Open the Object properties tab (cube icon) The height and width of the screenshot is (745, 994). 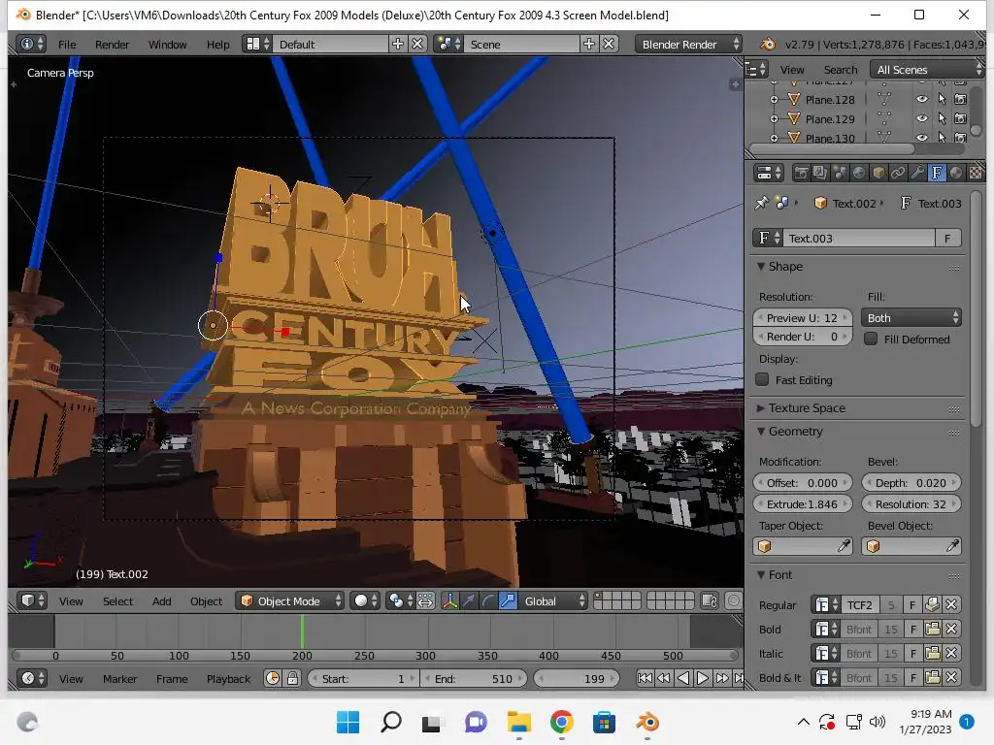(878, 173)
